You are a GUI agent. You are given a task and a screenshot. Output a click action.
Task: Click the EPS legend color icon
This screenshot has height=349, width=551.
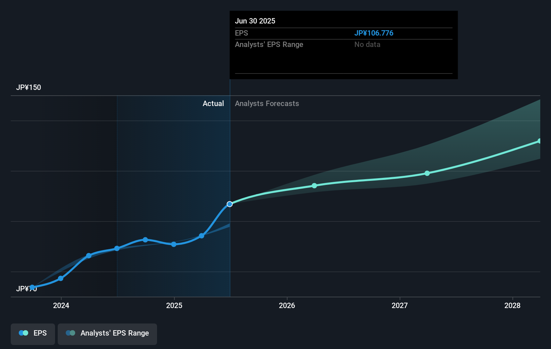pyautogui.click(x=23, y=333)
